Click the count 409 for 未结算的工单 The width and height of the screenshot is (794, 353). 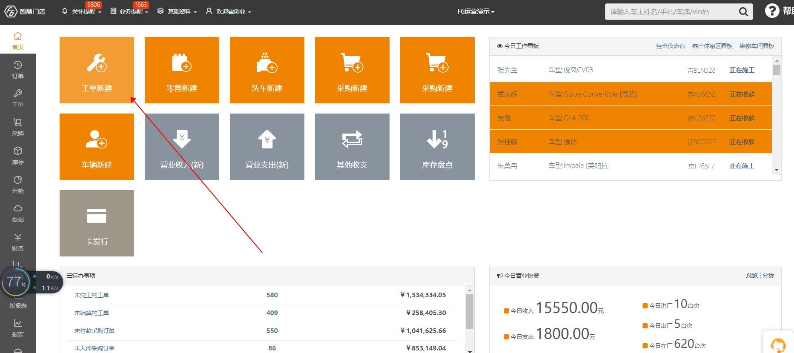click(272, 313)
